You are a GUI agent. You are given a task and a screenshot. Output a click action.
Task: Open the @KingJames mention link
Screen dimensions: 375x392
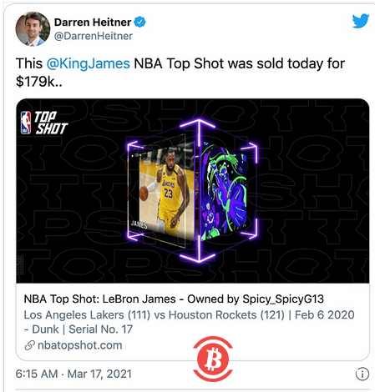(x=88, y=63)
